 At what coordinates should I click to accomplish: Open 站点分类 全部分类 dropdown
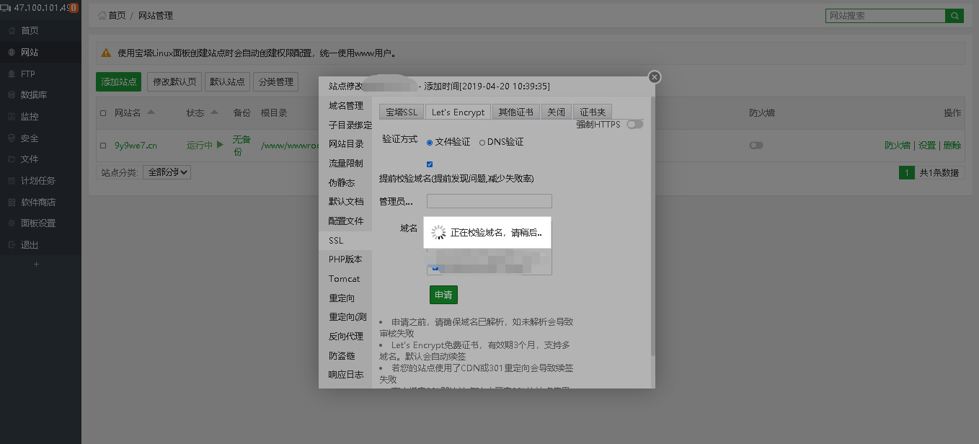pyautogui.click(x=167, y=172)
